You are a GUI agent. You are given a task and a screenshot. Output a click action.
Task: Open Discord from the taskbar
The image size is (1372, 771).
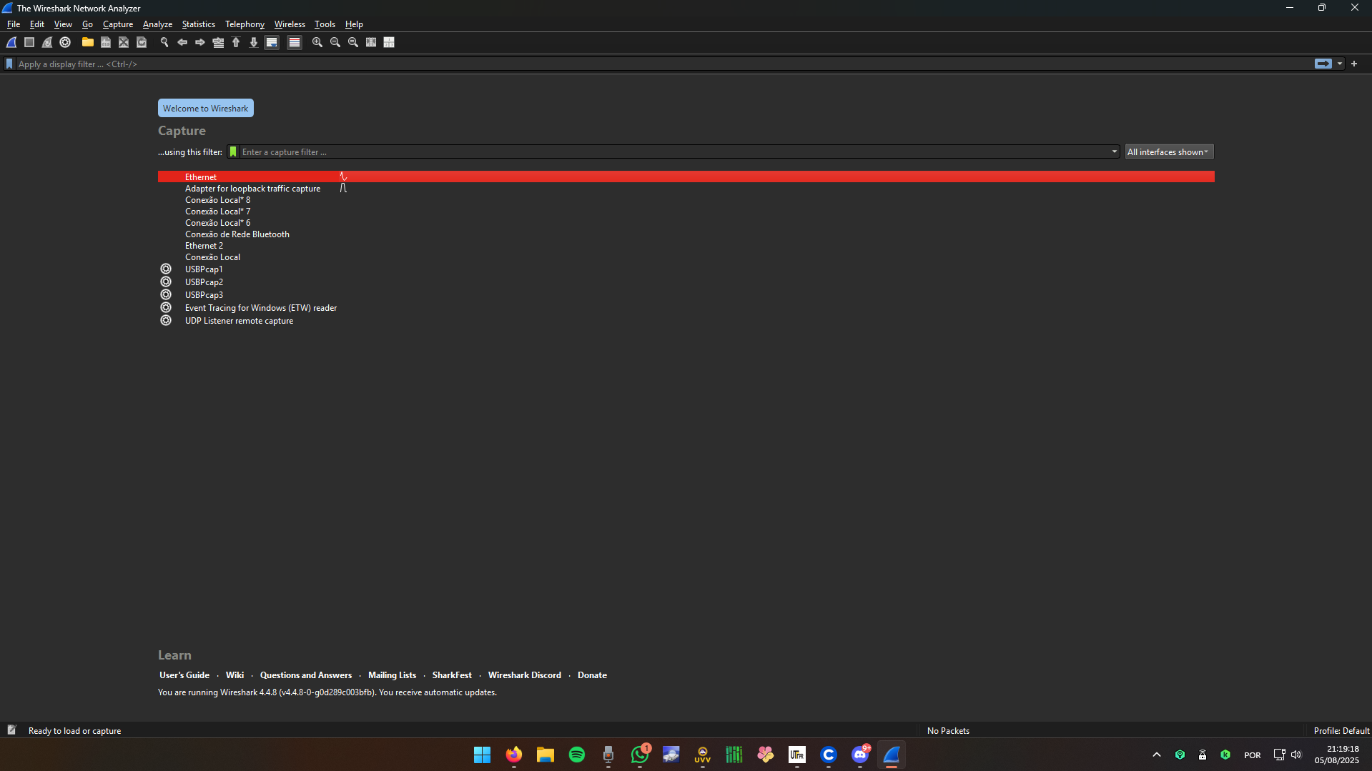pos(860,755)
